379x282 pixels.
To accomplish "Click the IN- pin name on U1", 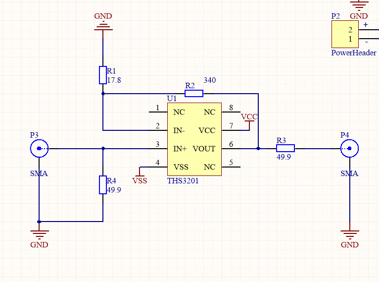I will pyautogui.click(x=179, y=130).
